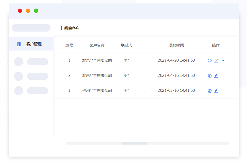Click the 我的客户 section title

pyautogui.click(x=72, y=28)
